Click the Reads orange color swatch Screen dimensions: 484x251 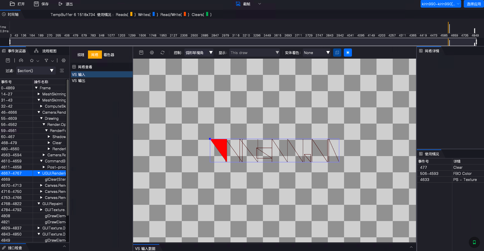[x=131, y=14]
